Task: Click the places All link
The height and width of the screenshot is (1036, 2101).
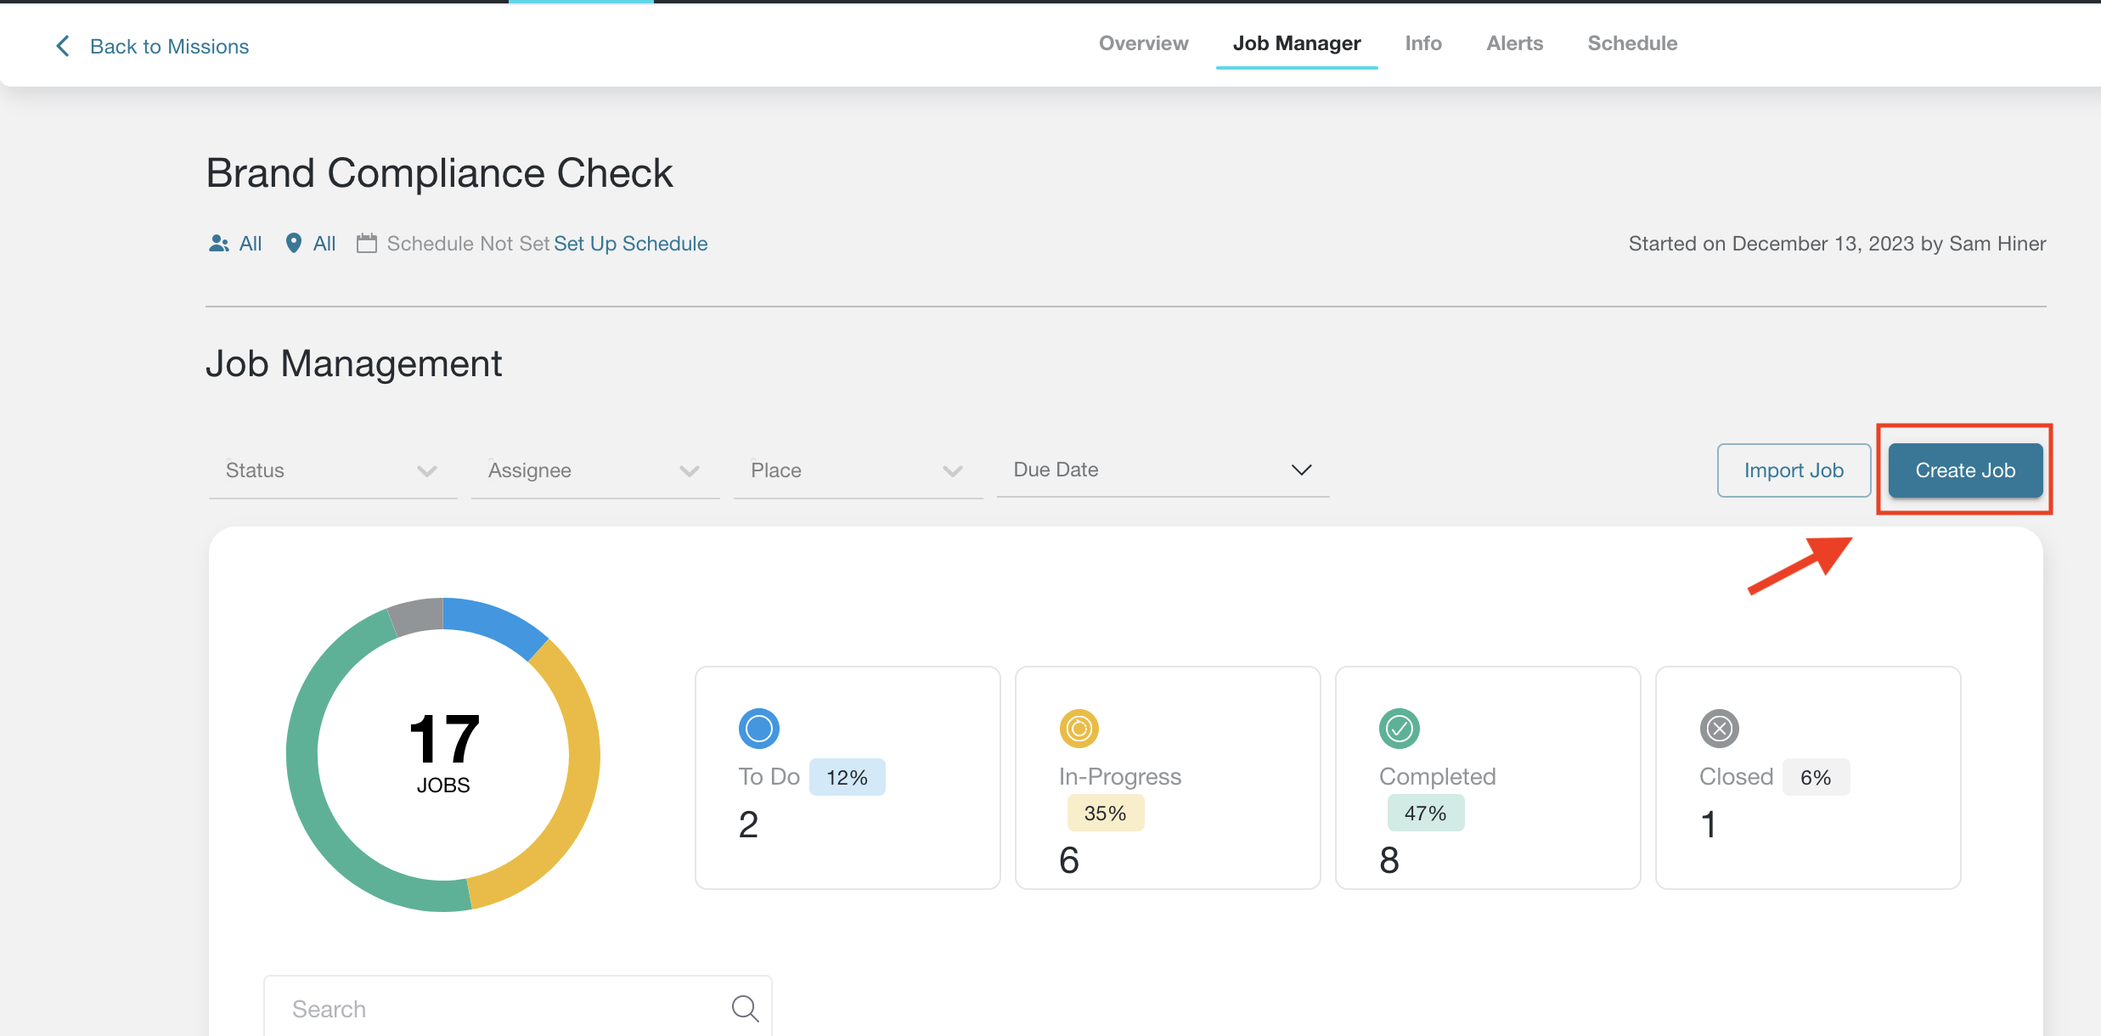Action: click(x=324, y=244)
